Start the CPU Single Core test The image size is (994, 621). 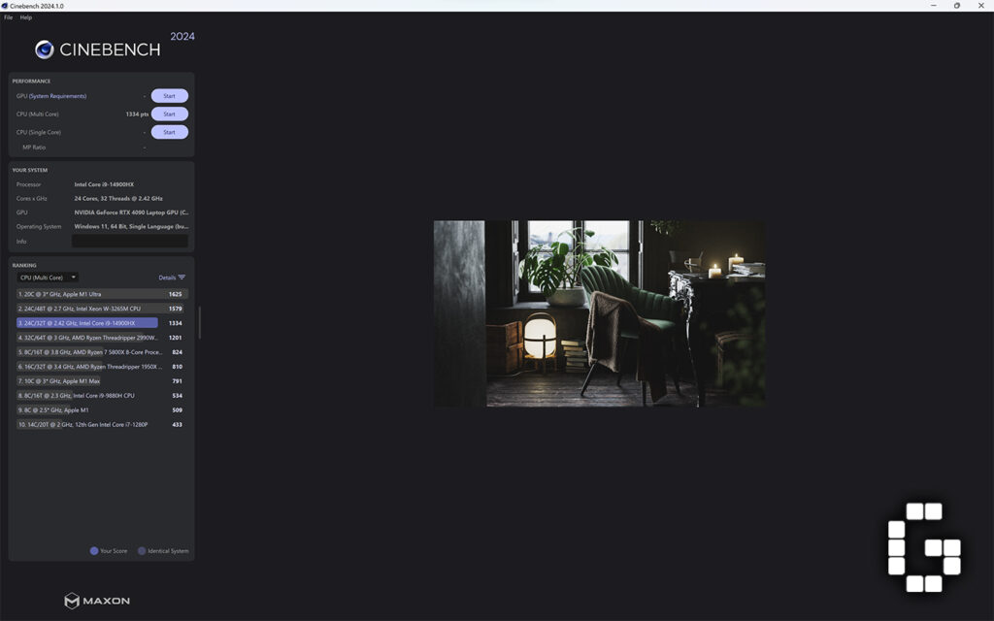coord(169,132)
